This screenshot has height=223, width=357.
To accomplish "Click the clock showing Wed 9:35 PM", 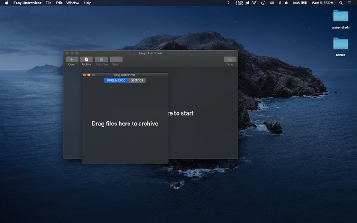I will tap(323, 3).
